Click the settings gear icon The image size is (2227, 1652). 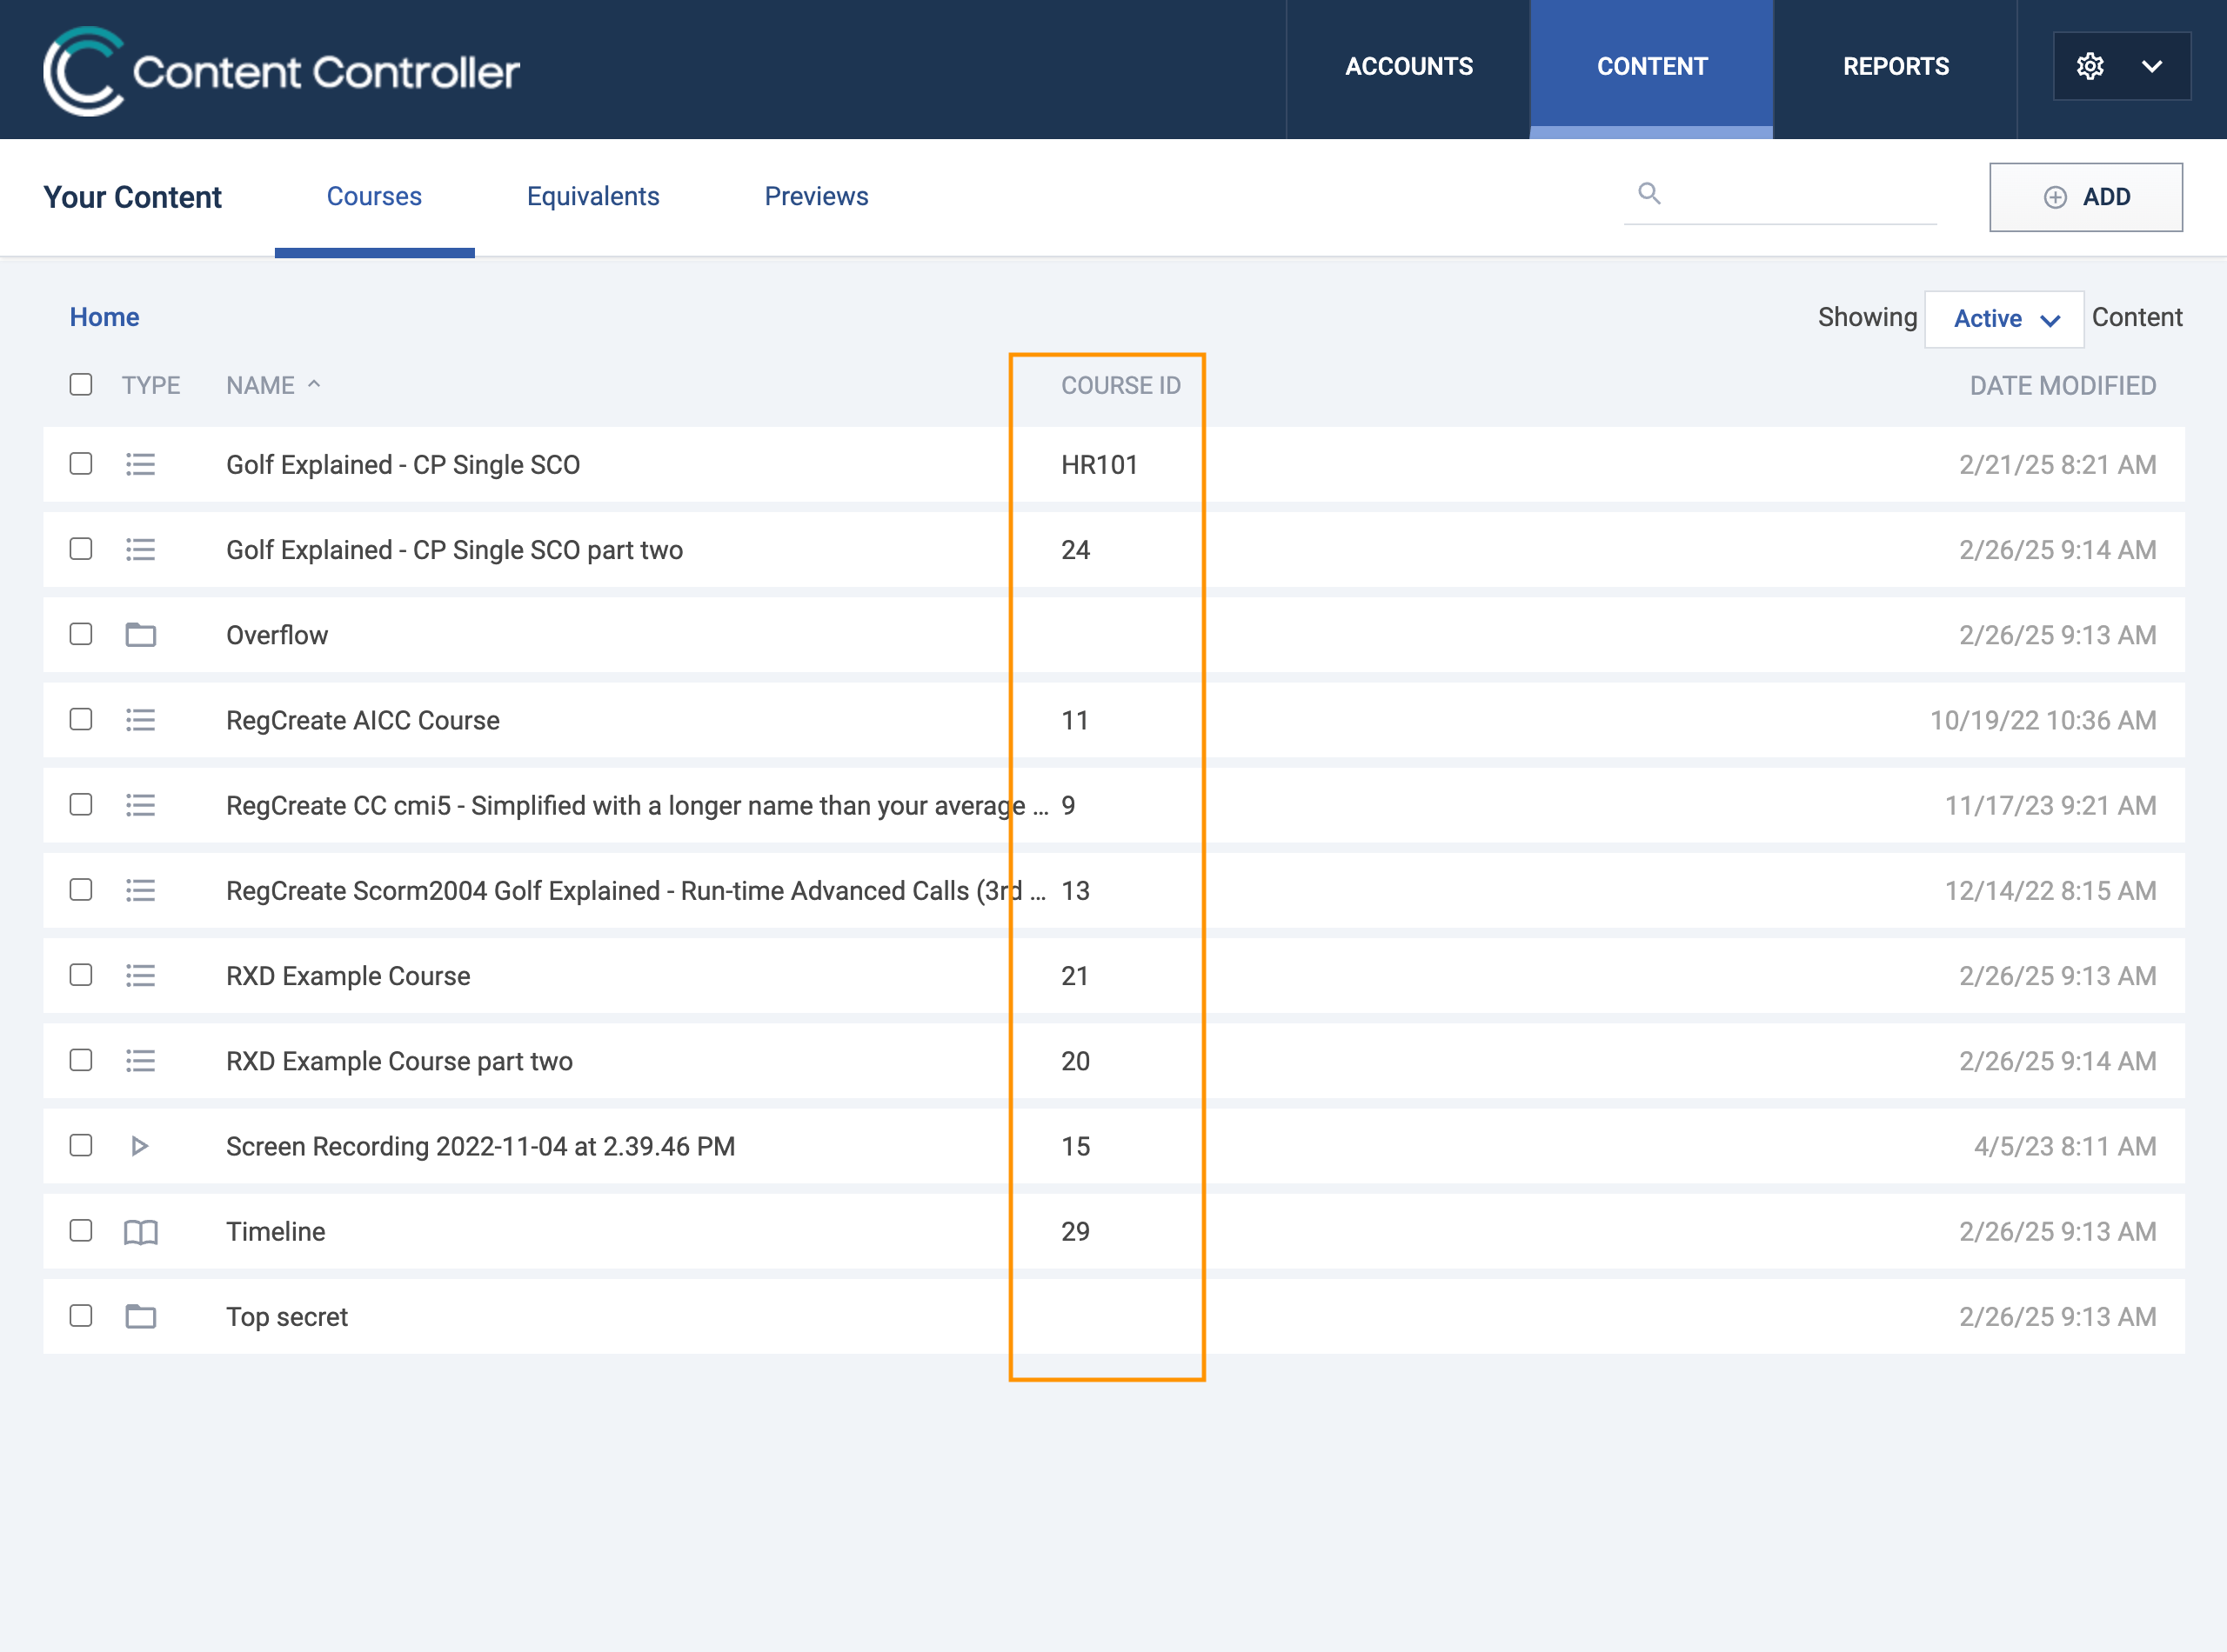[2090, 66]
